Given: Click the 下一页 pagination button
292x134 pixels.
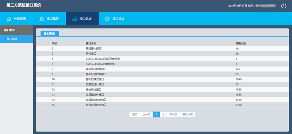Looking at the screenshot, I should tap(173, 114).
